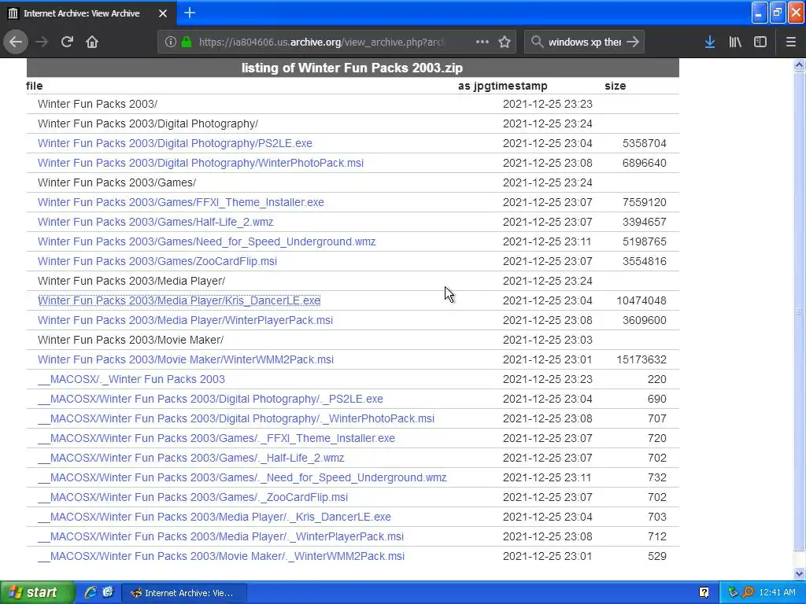Viewport: 806px width, 604px height.
Task: Open Games/Need_for_Speed_Underground.wmz link
Action: coord(207,241)
